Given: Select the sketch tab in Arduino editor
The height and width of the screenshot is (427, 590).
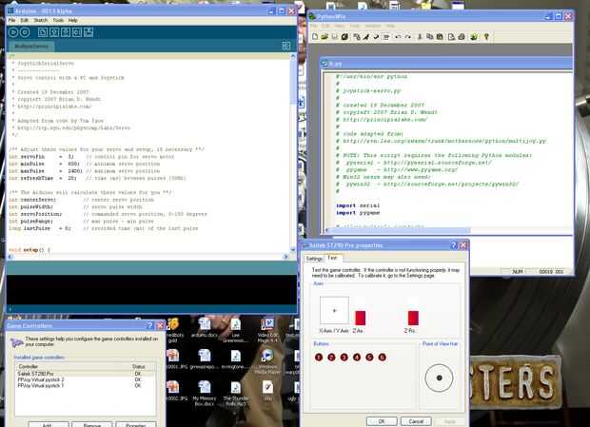Looking at the screenshot, I should click(x=31, y=47).
